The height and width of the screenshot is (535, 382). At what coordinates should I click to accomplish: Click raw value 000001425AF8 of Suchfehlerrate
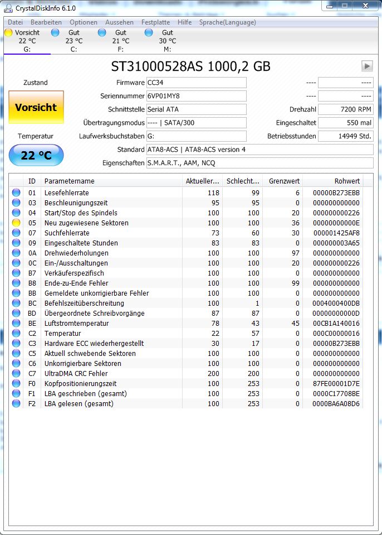336,233
